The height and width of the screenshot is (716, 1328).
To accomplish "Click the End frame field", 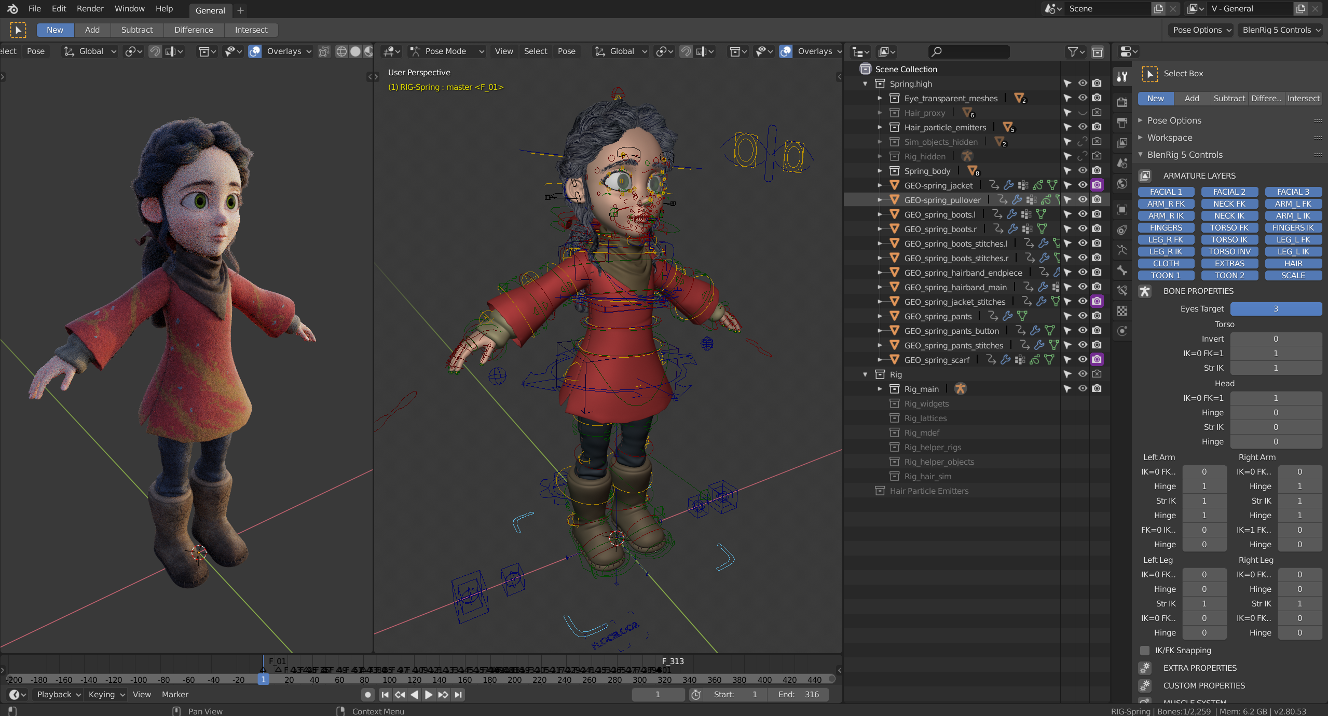I will click(x=799, y=694).
